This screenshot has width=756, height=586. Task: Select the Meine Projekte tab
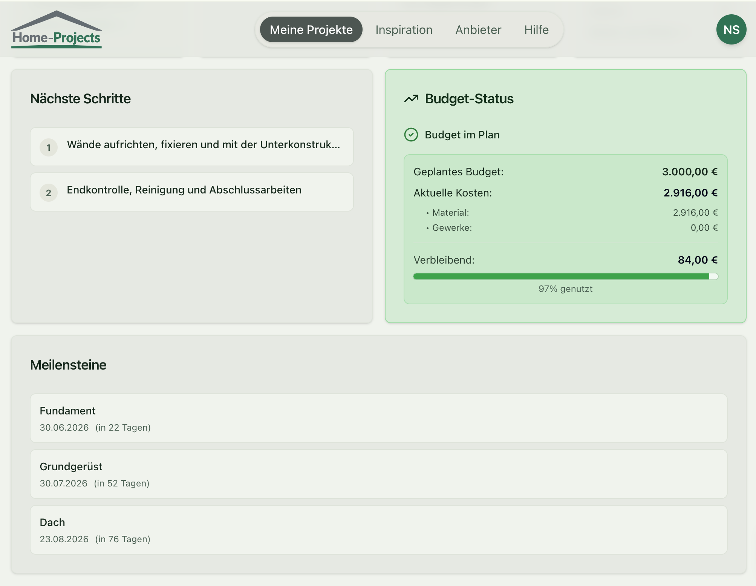(x=311, y=29)
